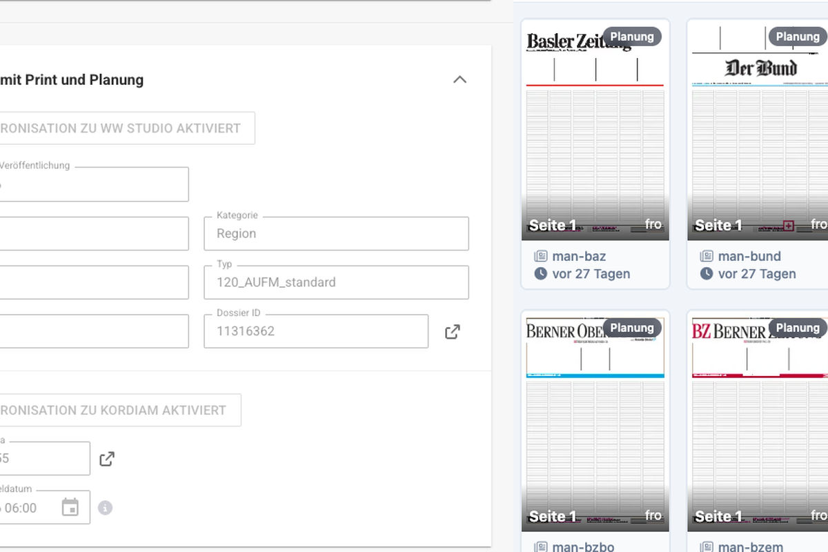Click 'Seite 1' on BZ Berner Zeitung card

click(x=718, y=516)
